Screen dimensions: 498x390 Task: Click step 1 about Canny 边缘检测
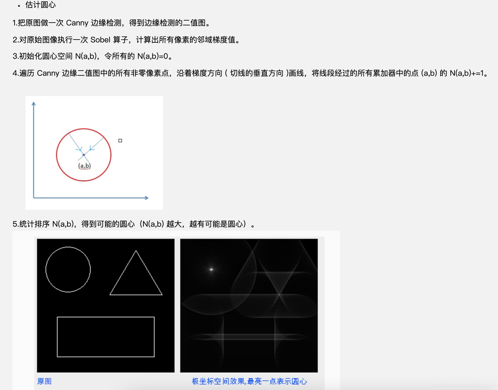tap(112, 23)
